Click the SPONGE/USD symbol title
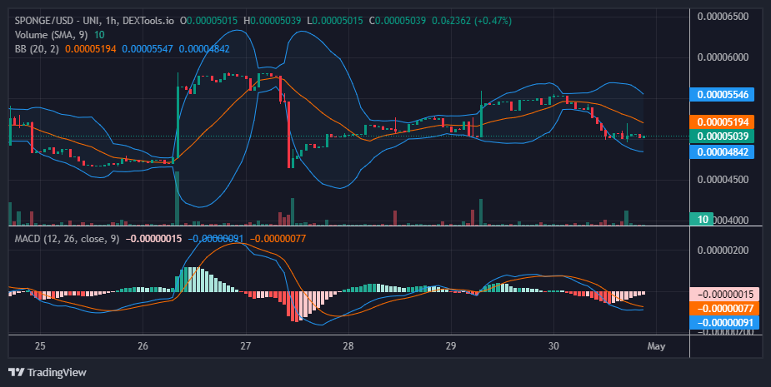The width and height of the screenshot is (771, 387). (x=94, y=21)
